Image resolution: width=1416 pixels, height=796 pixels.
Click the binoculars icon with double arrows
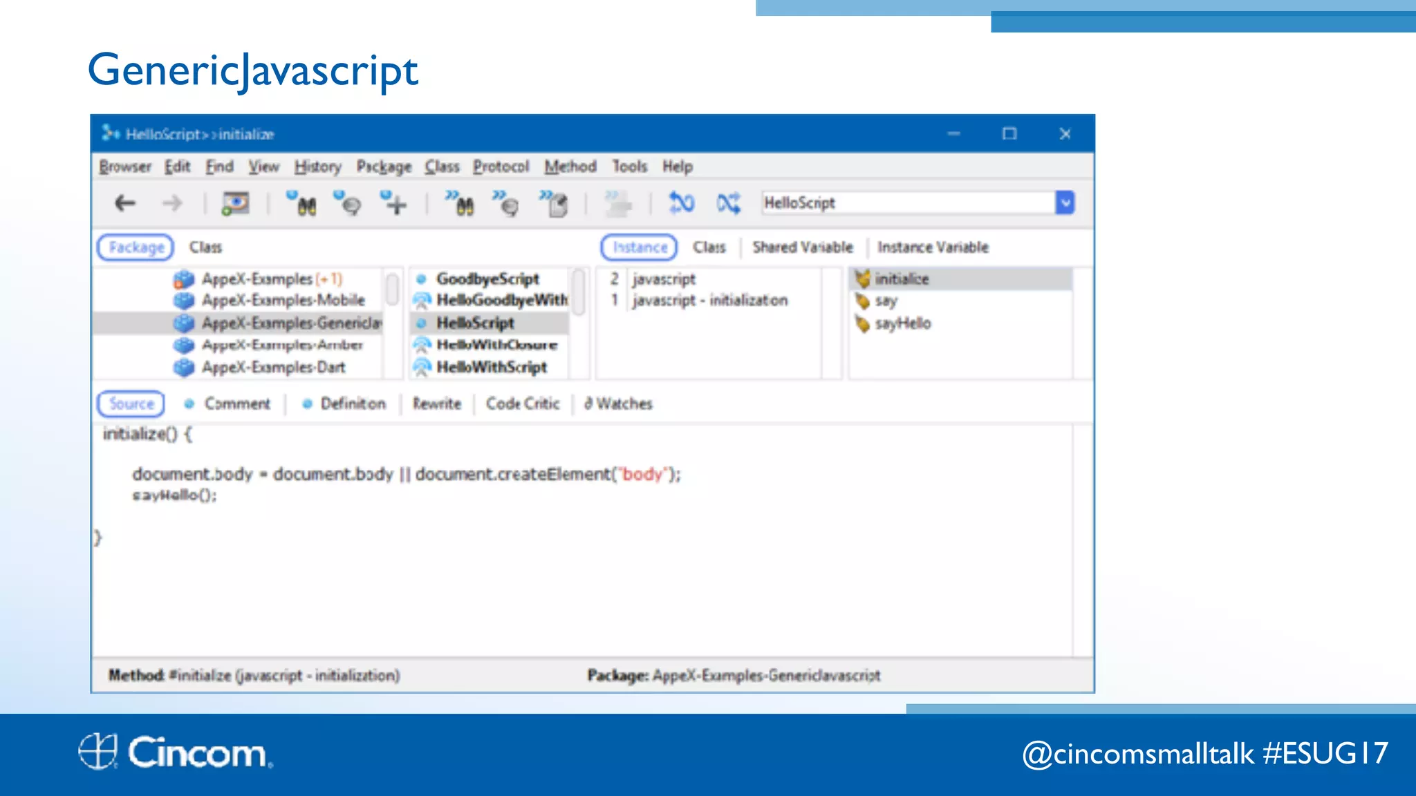[x=460, y=203]
